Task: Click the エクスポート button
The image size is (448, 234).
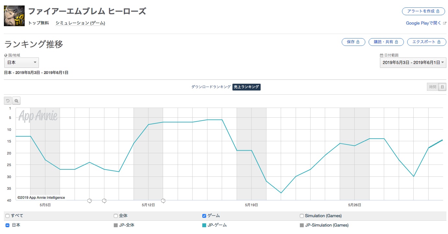Action: [426, 42]
